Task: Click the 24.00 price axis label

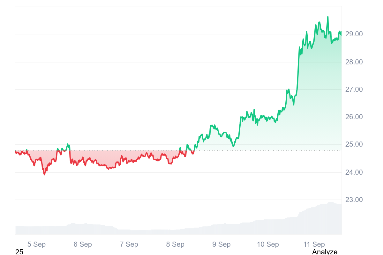Action: click(354, 172)
